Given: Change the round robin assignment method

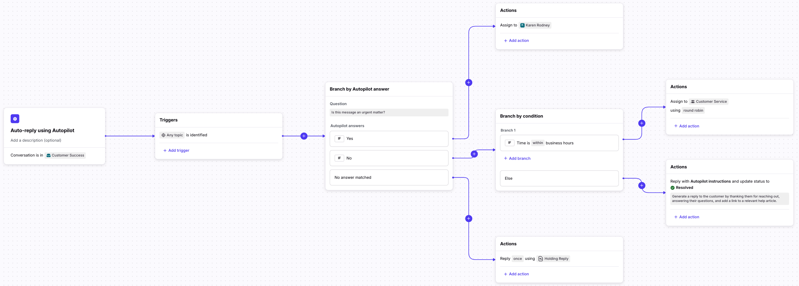Looking at the screenshot, I should pos(693,111).
